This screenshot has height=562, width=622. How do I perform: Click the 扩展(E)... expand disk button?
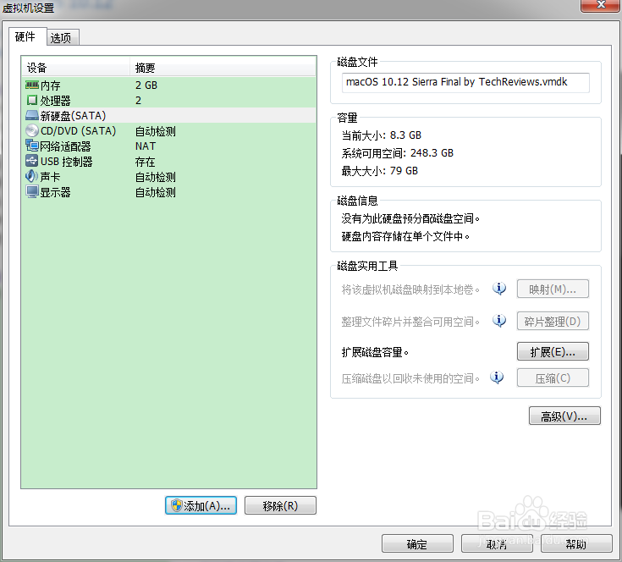553,351
